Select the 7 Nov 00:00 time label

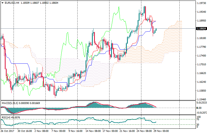[58, 131]
